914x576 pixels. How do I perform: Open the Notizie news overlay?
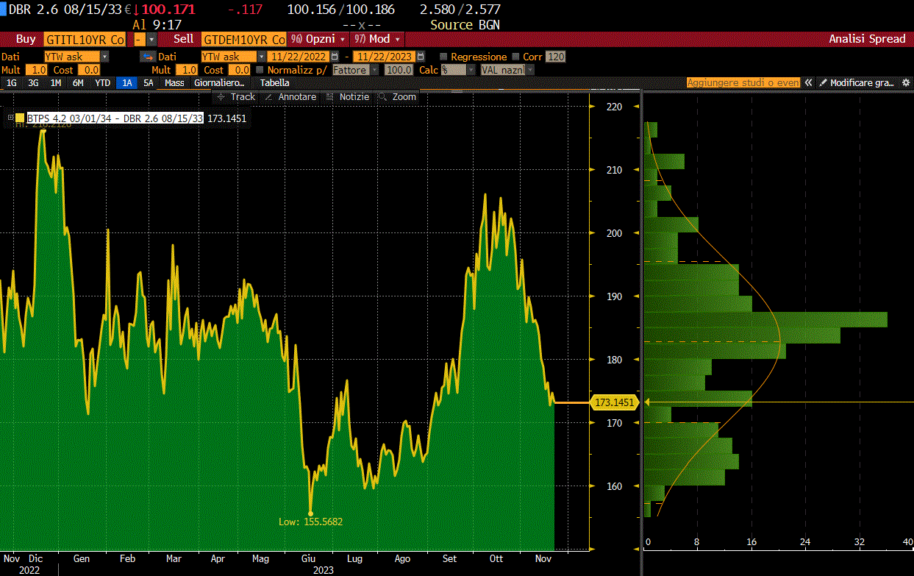(x=347, y=97)
